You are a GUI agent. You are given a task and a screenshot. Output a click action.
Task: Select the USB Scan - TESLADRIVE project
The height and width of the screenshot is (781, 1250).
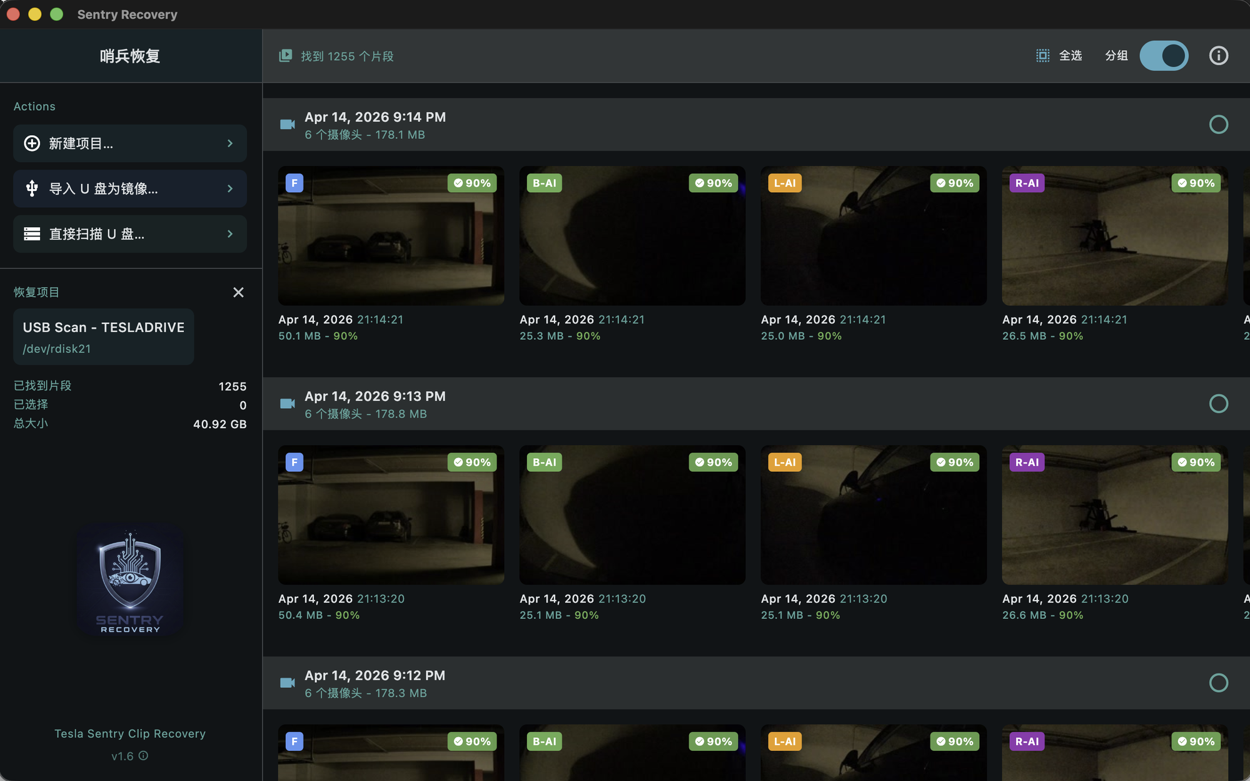pyautogui.click(x=104, y=337)
